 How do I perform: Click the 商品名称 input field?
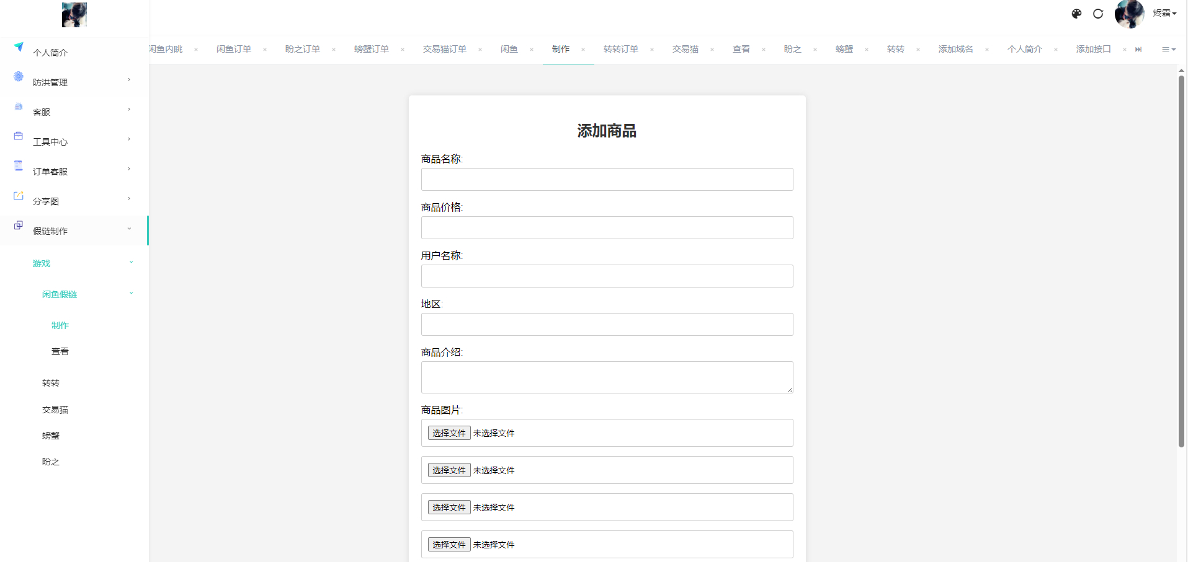[x=607, y=179]
